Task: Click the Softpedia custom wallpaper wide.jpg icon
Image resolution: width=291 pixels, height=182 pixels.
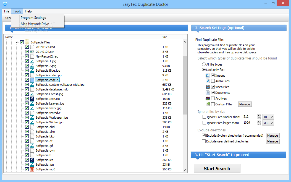Action: 32,85
